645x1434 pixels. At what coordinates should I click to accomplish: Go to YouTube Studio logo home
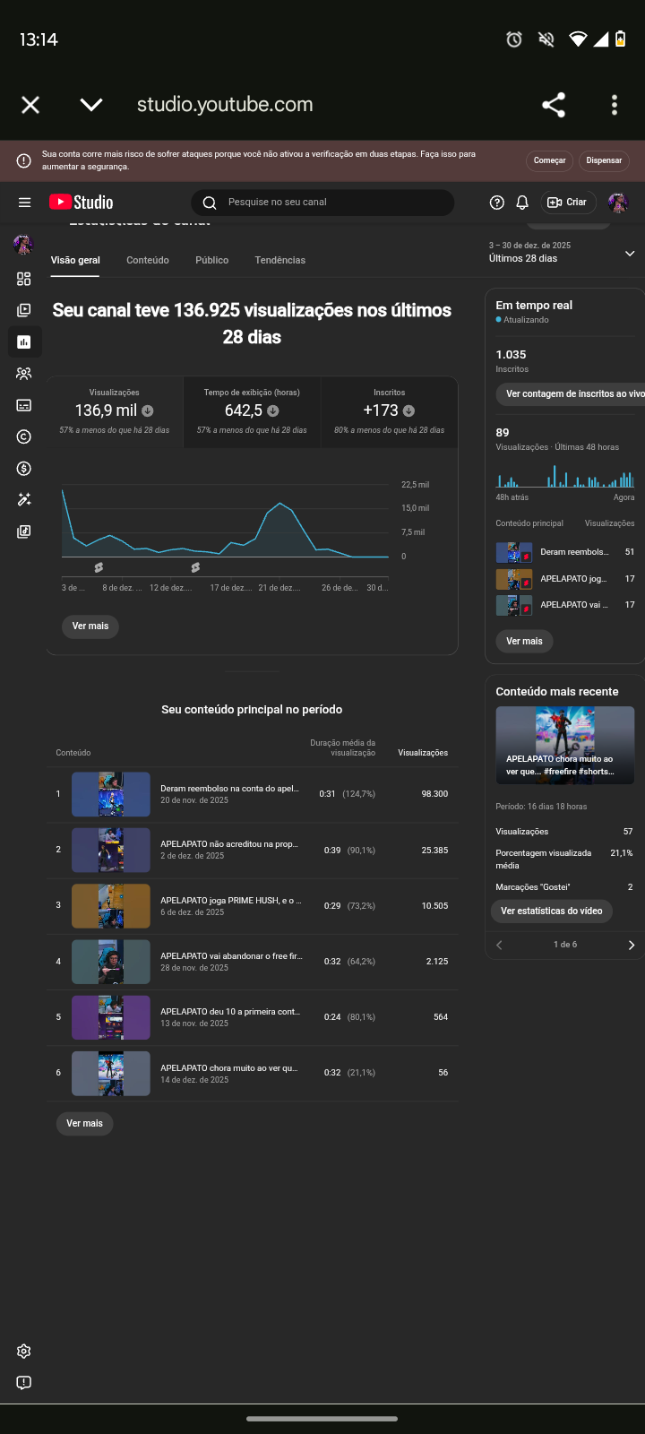pyautogui.click(x=81, y=203)
